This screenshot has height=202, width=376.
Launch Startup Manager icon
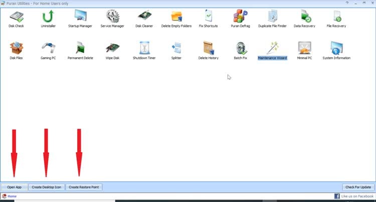coord(80,17)
